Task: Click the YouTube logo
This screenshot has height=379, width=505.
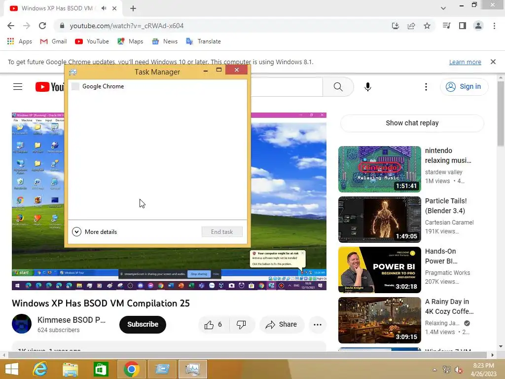Action: point(50,87)
